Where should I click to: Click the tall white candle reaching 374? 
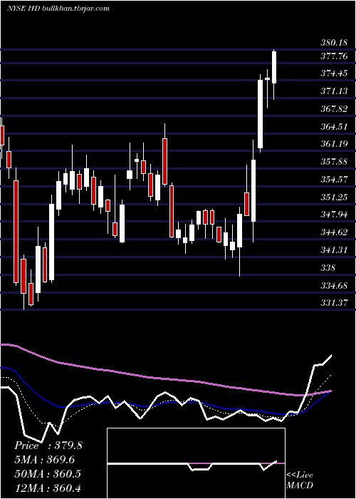click(261, 114)
